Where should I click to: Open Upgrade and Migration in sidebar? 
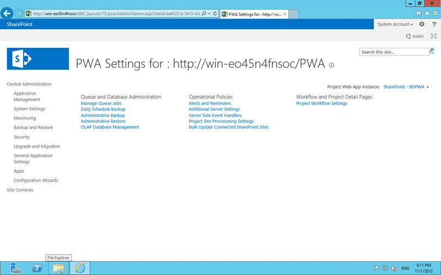(37, 146)
